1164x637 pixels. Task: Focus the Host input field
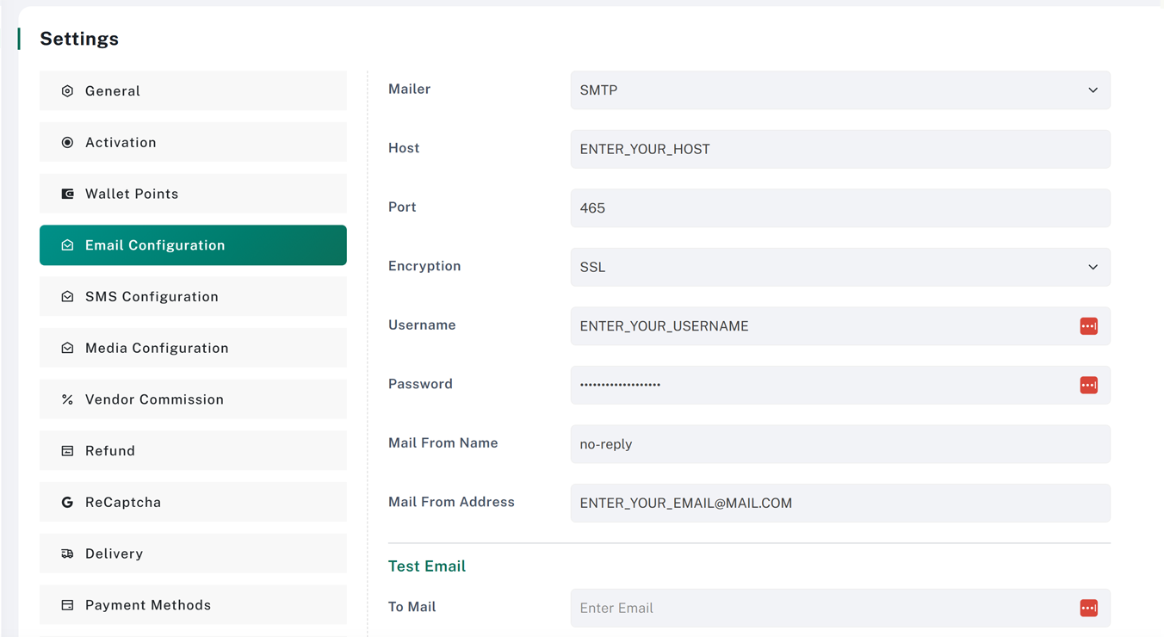pyautogui.click(x=840, y=149)
